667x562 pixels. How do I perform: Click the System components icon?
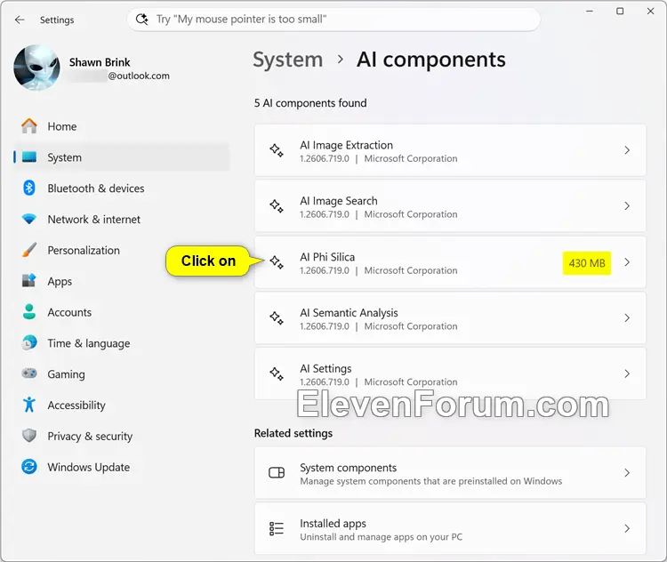[x=277, y=473]
